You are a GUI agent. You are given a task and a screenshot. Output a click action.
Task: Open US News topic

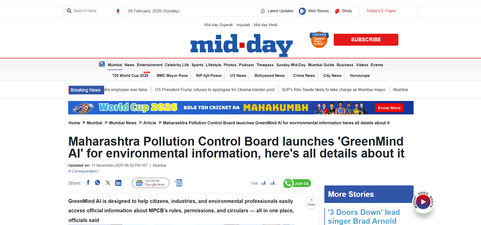point(238,76)
